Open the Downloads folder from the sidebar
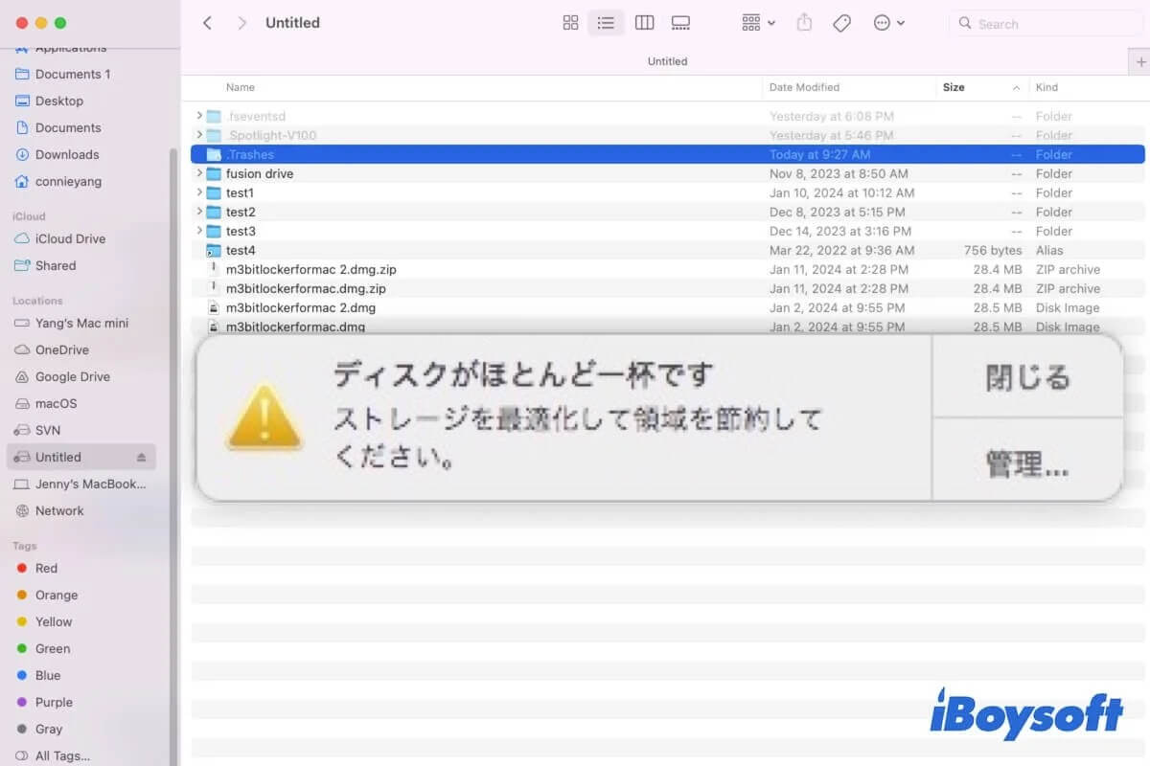The height and width of the screenshot is (766, 1150). 67,154
